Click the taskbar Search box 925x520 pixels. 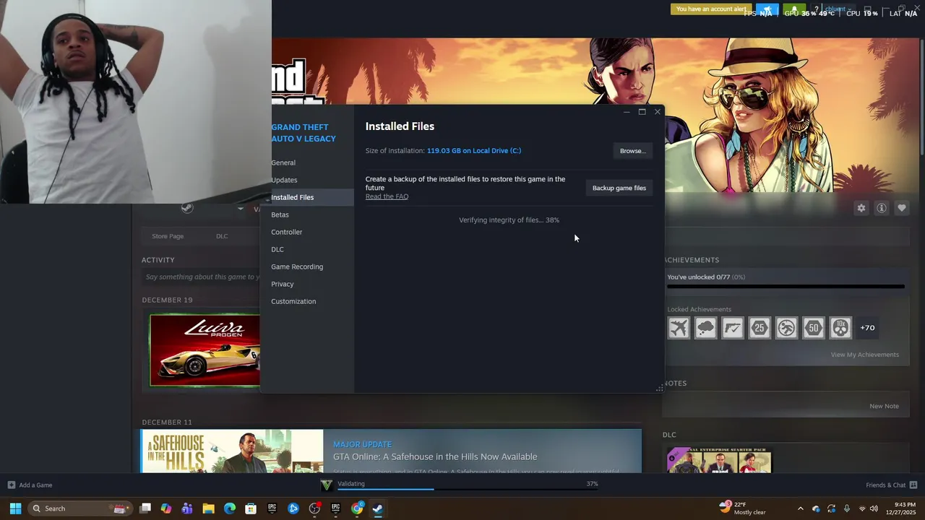pyautogui.click(x=80, y=508)
